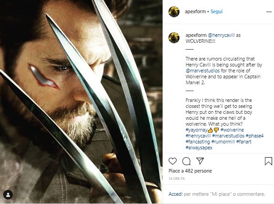This screenshot has height=204, width=274.
Task: Show tagged people icon on photo
Action: tap(8, 194)
